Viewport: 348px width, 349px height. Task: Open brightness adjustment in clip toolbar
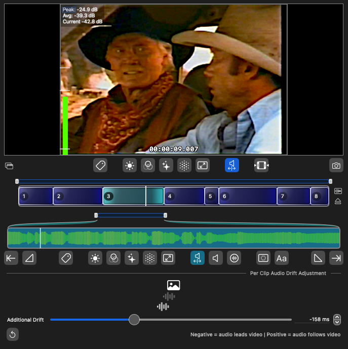tap(95, 258)
